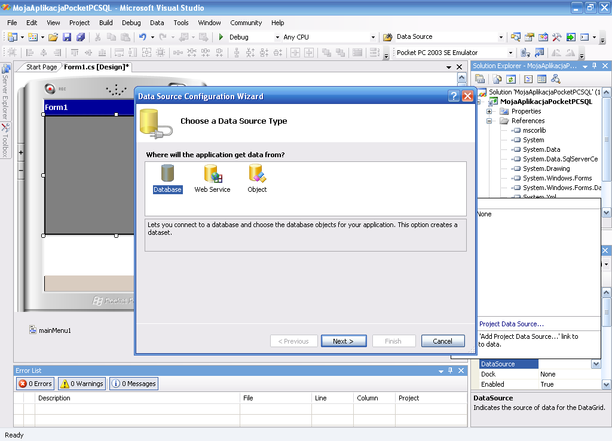Select the MojaAplikacjaPocketPCSQL project node
The height and width of the screenshot is (441, 612).
coord(546,102)
